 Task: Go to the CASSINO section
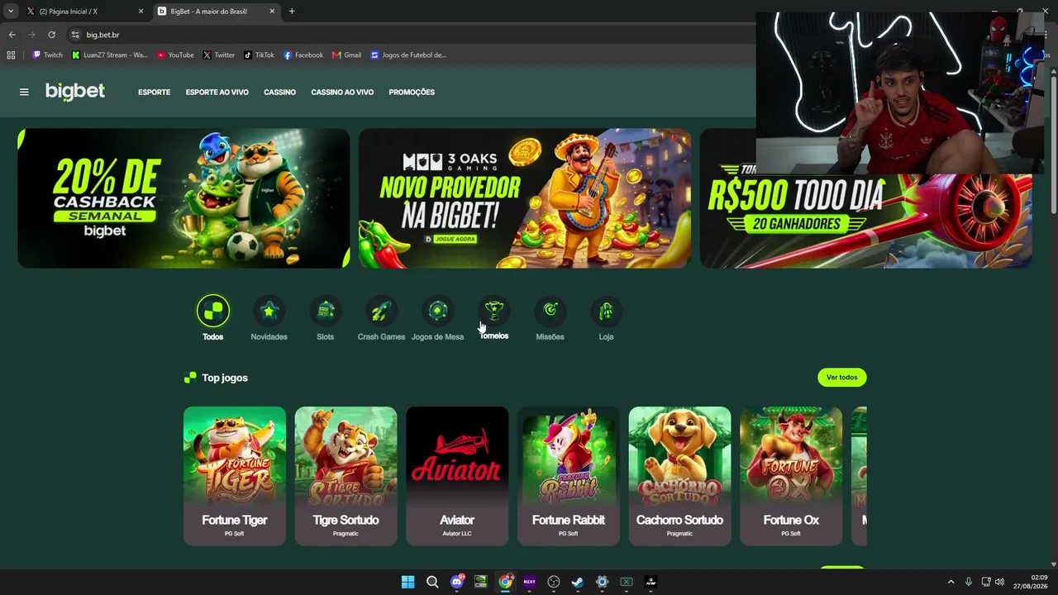click(x=280, y=92)
